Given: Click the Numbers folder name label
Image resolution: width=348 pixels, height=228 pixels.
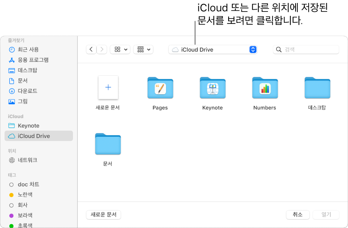Looking at the screenshot, I should coord(265,108).
